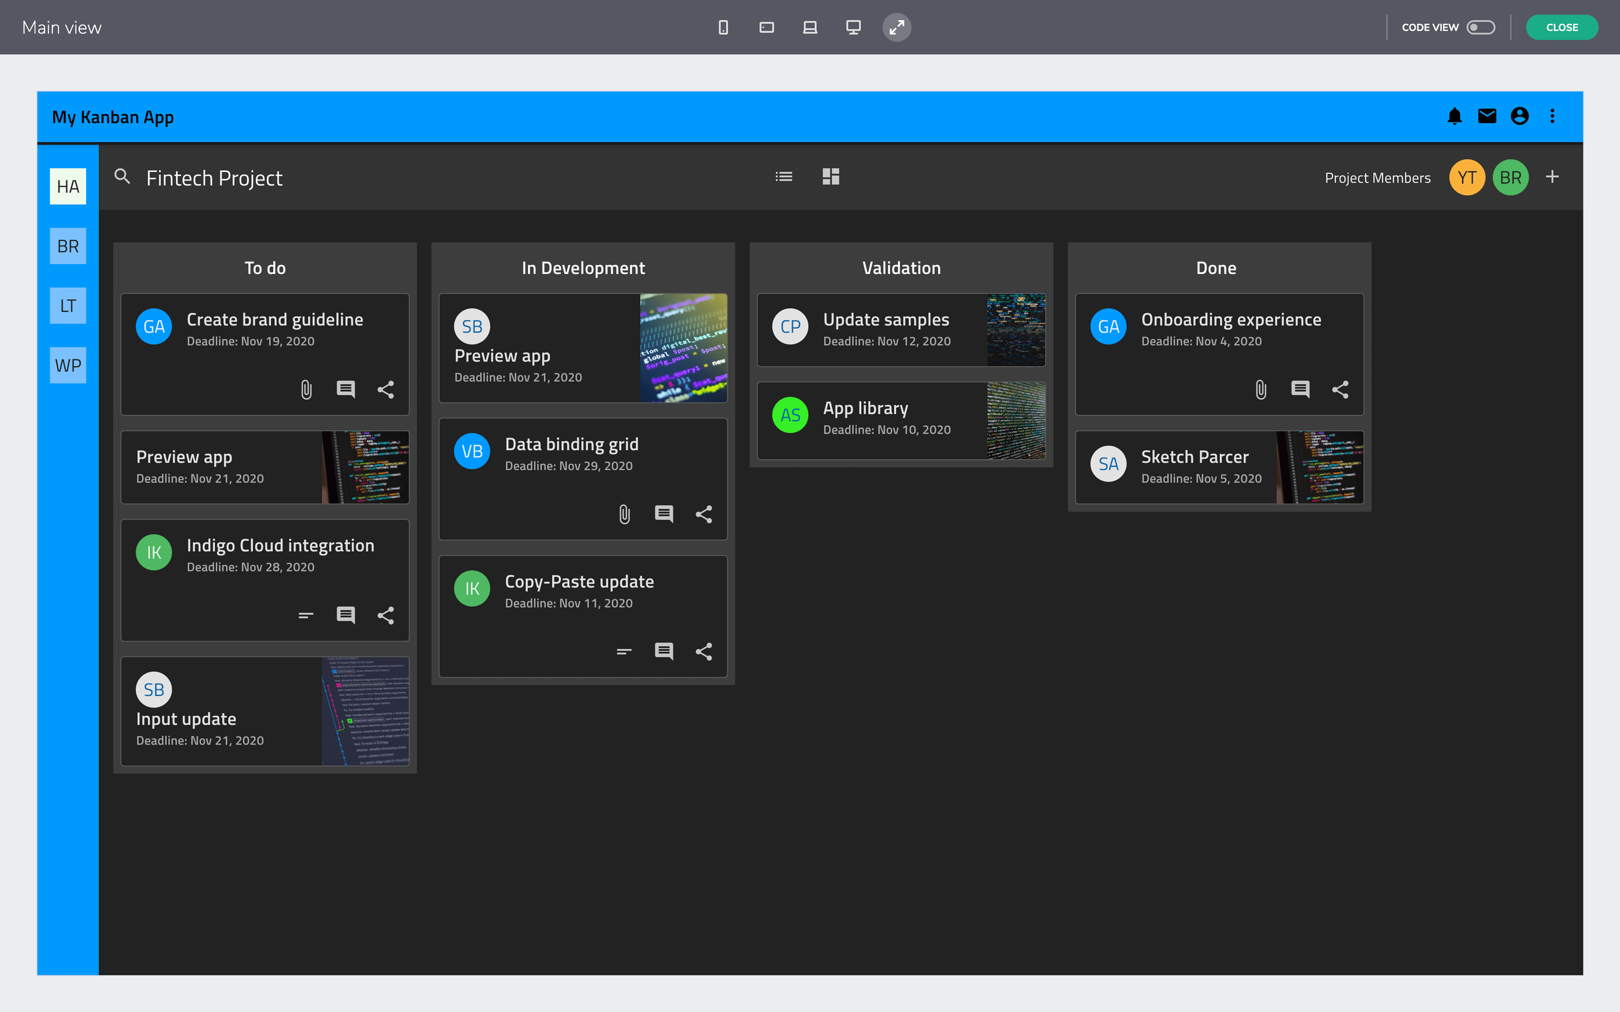Open the mail inbox icon
The width and height of the screenshot is (1620, 1012).
pyautogui.click(x=1486, y=116)
